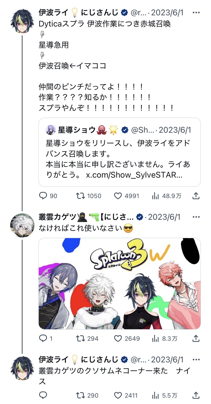
Task: Open 叢雲カゲツ profile avatar
Action: [x=22, y=225]
